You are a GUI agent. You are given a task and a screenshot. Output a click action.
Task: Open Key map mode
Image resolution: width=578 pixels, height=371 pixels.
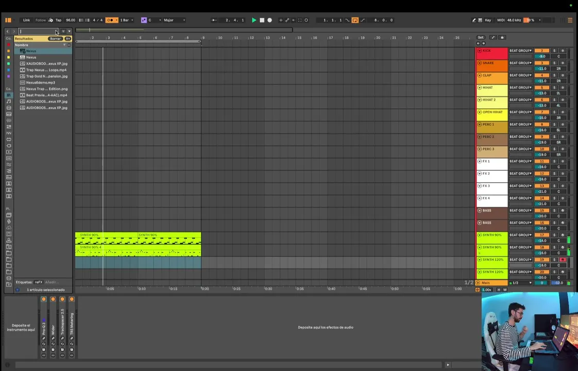coord(488,20)
